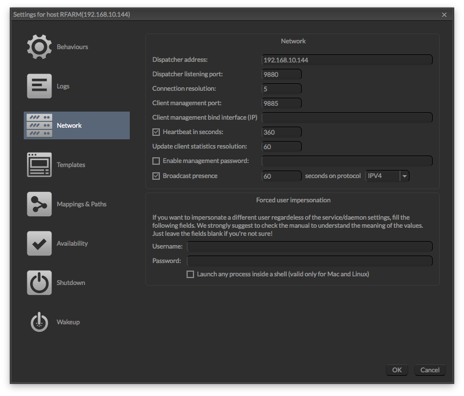Viewport: 464px width, 396px height.
Task: Open the Availability checkmark icon
Action: click(x=39, y=243)
